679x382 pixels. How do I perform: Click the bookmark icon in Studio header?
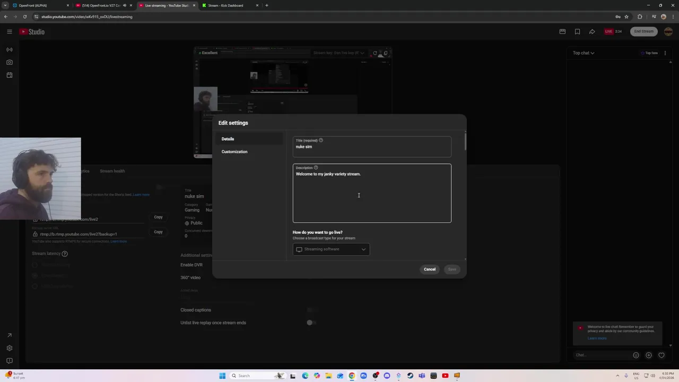point(577,31)
